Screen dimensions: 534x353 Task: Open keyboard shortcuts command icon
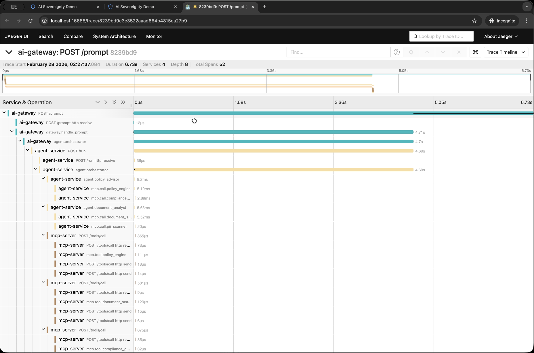476,52
